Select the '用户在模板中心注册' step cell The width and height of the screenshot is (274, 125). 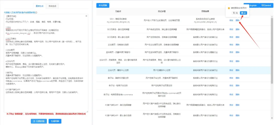162,70
